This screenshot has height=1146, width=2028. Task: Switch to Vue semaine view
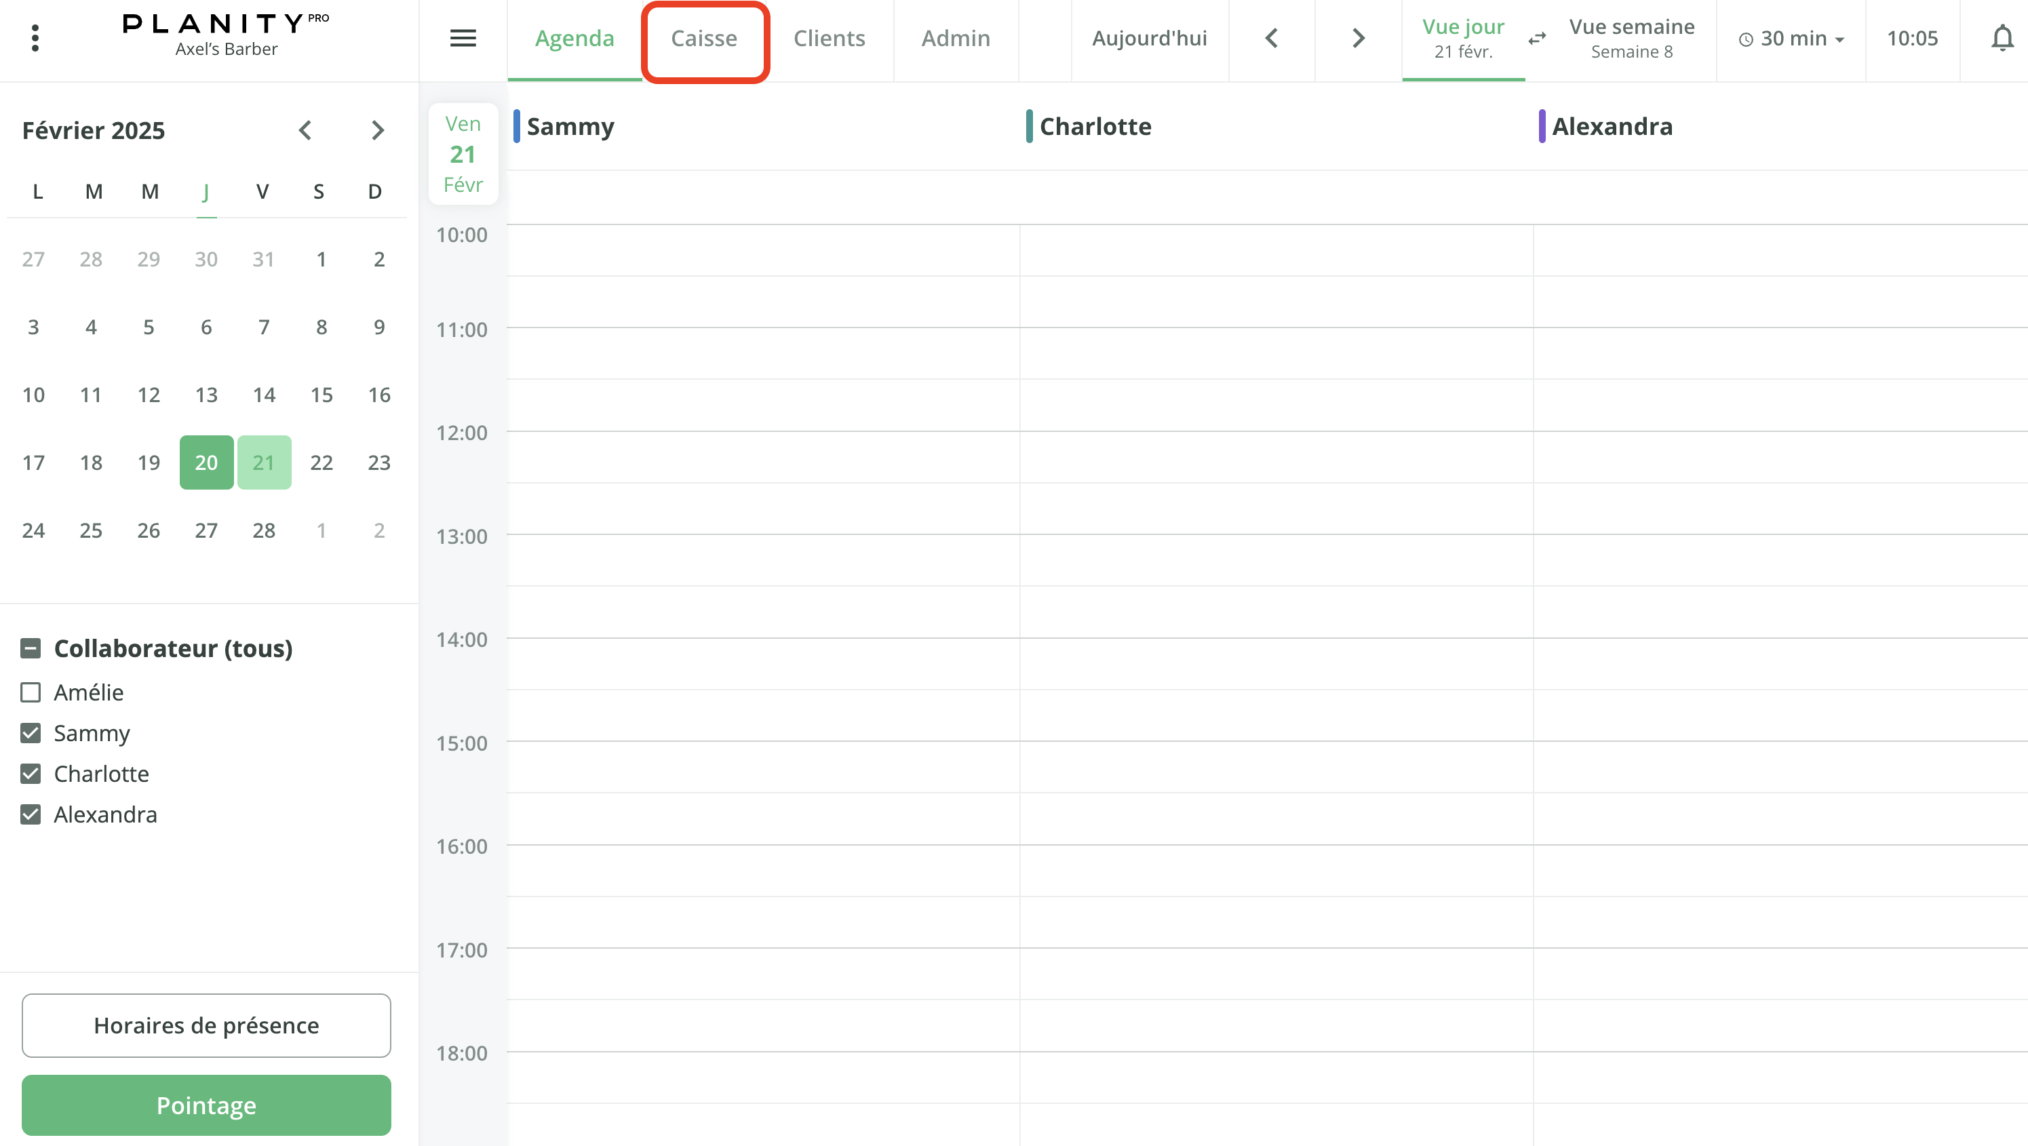coord(1631,38)
